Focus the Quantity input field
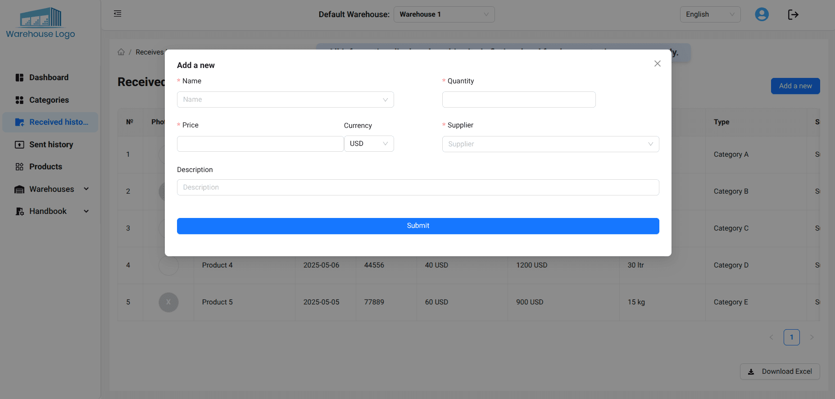 click(x=519, y=100)
